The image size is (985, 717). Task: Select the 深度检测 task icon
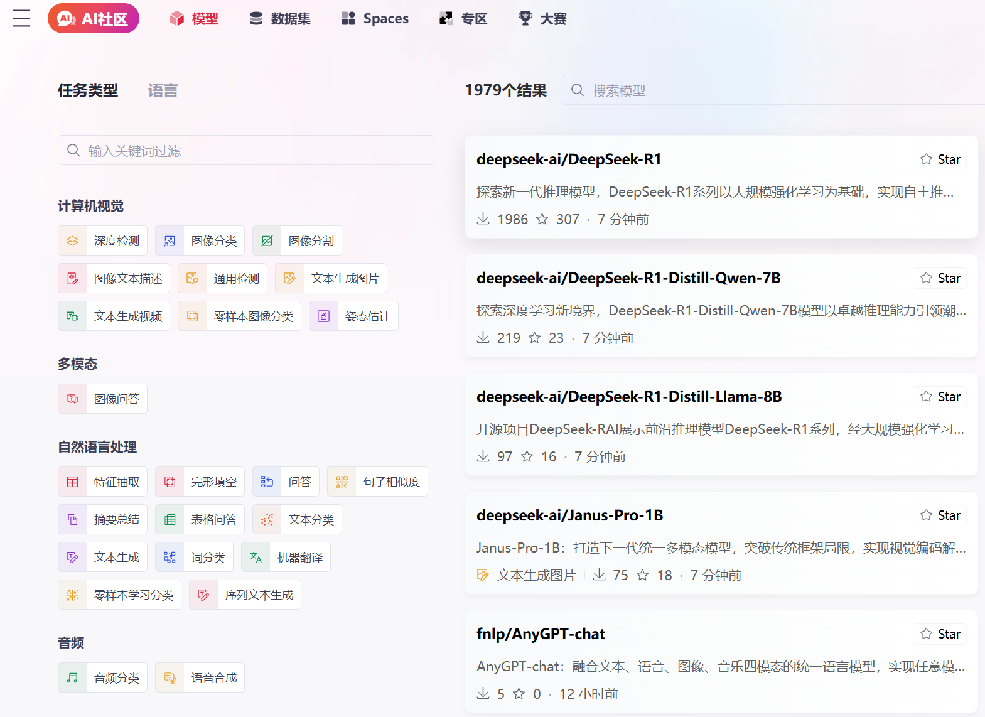click(73, 241)
